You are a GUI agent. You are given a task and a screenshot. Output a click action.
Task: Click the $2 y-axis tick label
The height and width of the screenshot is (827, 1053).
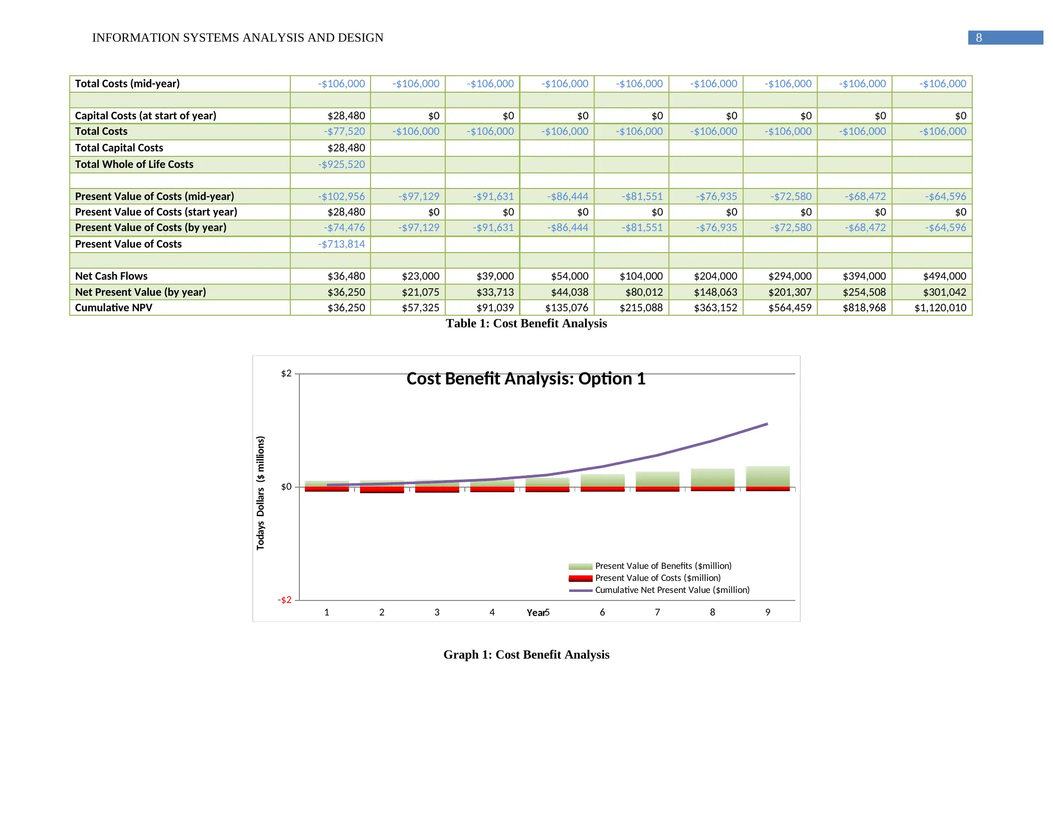click(x=286, y=373)
